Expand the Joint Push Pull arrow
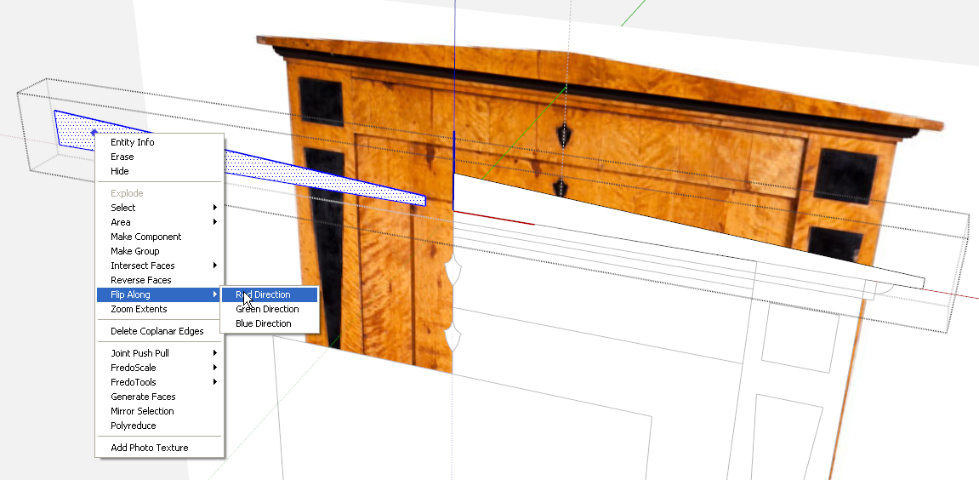The image size is (979, 480). (215, 353)
